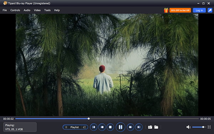Minimize the player window
Viewport: 214px width, 134px height.
click(198, 4)
